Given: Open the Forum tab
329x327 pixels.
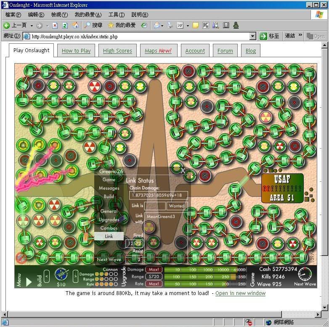Looking at the screenshot, I should (225, 51).
